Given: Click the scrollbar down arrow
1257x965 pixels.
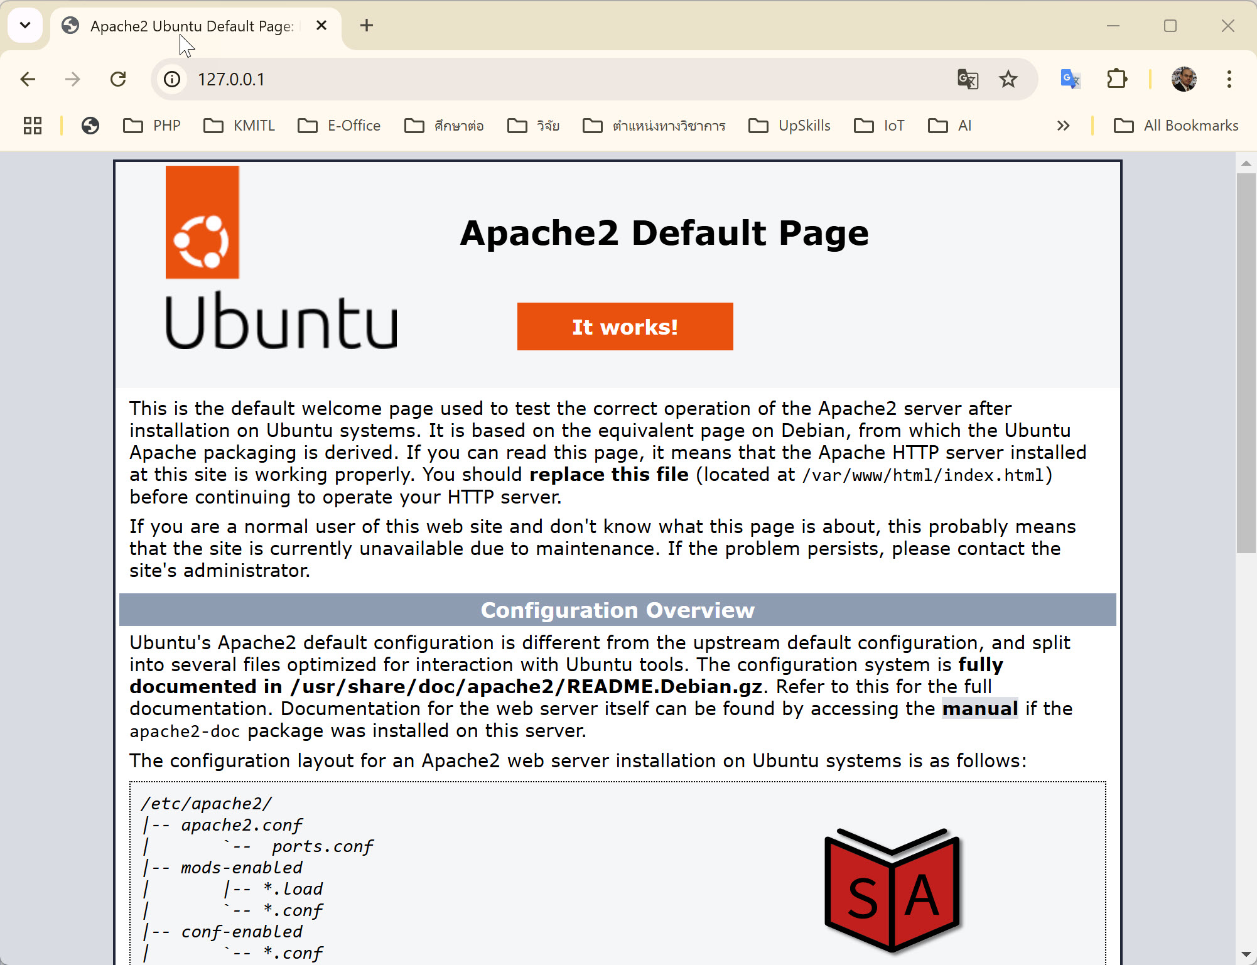Looking at the screenshot, I should pos(1246,955).
